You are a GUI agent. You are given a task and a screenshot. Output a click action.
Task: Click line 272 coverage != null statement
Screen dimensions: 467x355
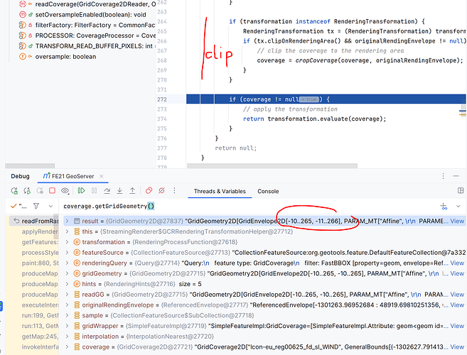pyautogui.click(x=279, y=99)
